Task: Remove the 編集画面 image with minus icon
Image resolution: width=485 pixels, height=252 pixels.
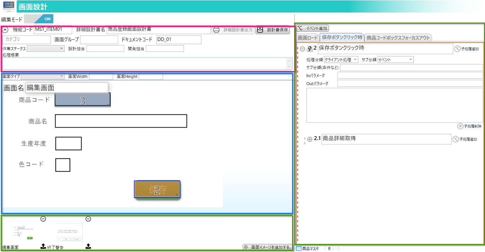Action: point(43,219)
